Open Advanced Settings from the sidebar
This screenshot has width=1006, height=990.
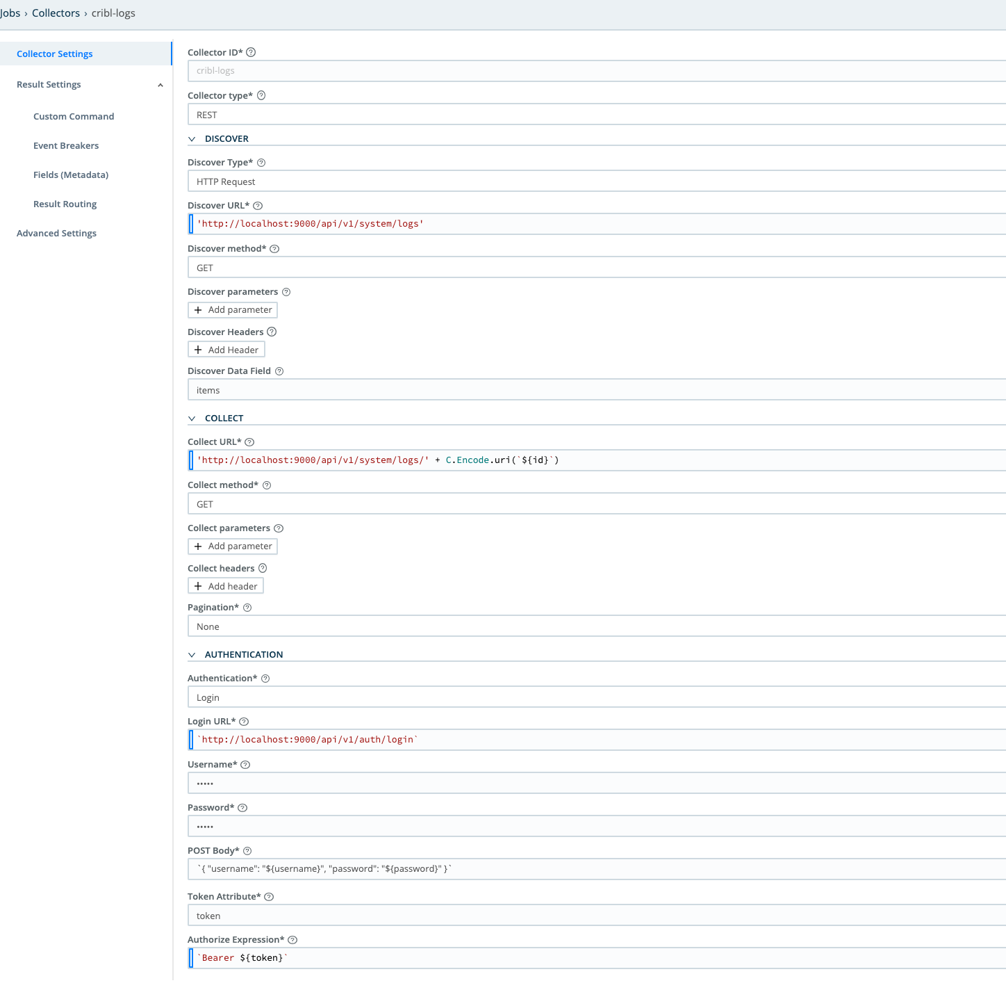[56, 233]
